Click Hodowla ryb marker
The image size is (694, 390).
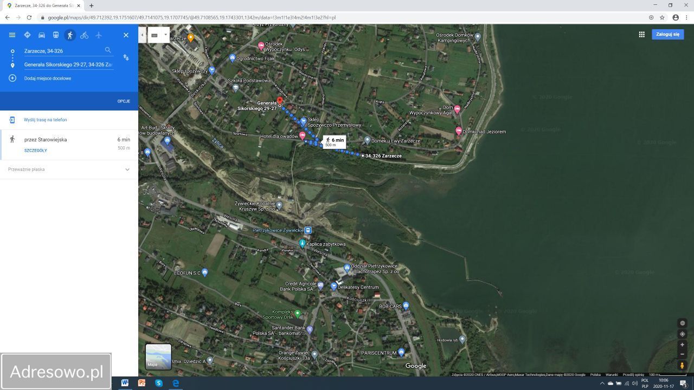pyautogui.click(x=462, y=340)
